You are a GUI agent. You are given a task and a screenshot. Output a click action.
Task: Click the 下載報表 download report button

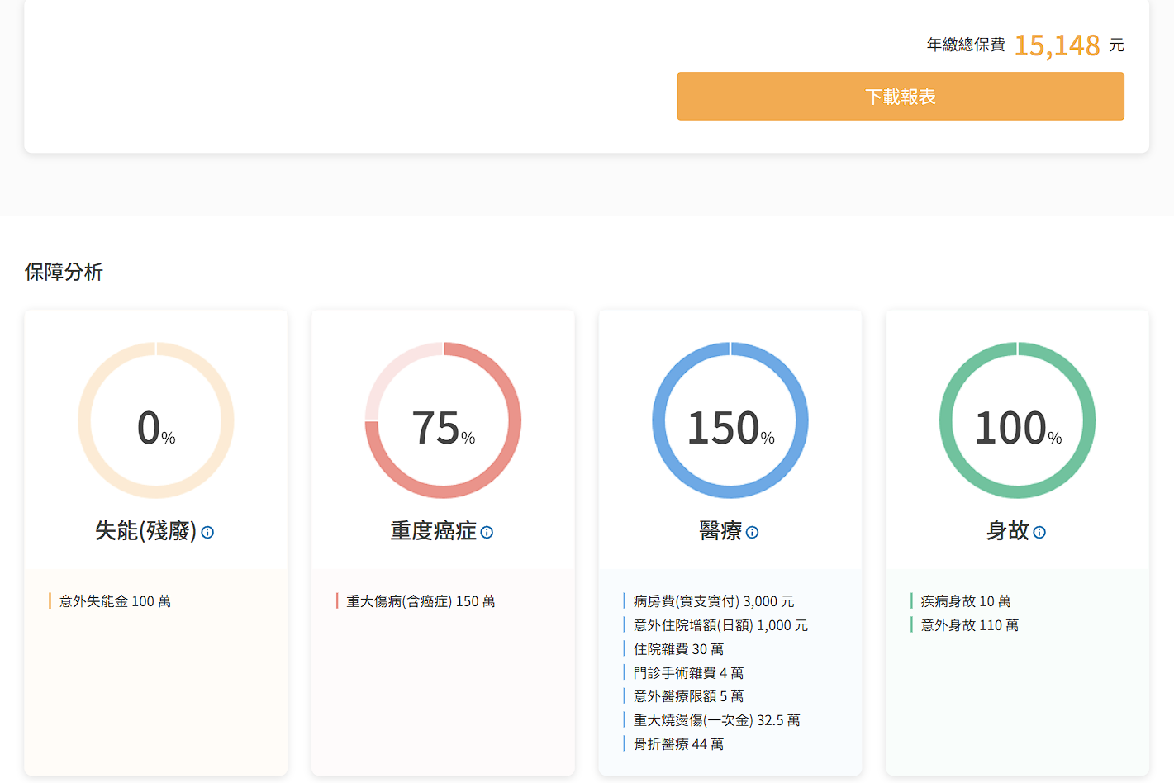pos(900,96)
